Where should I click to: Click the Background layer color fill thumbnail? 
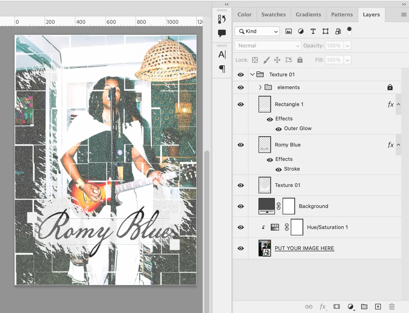pyautogui.click(x=266, y=206)
